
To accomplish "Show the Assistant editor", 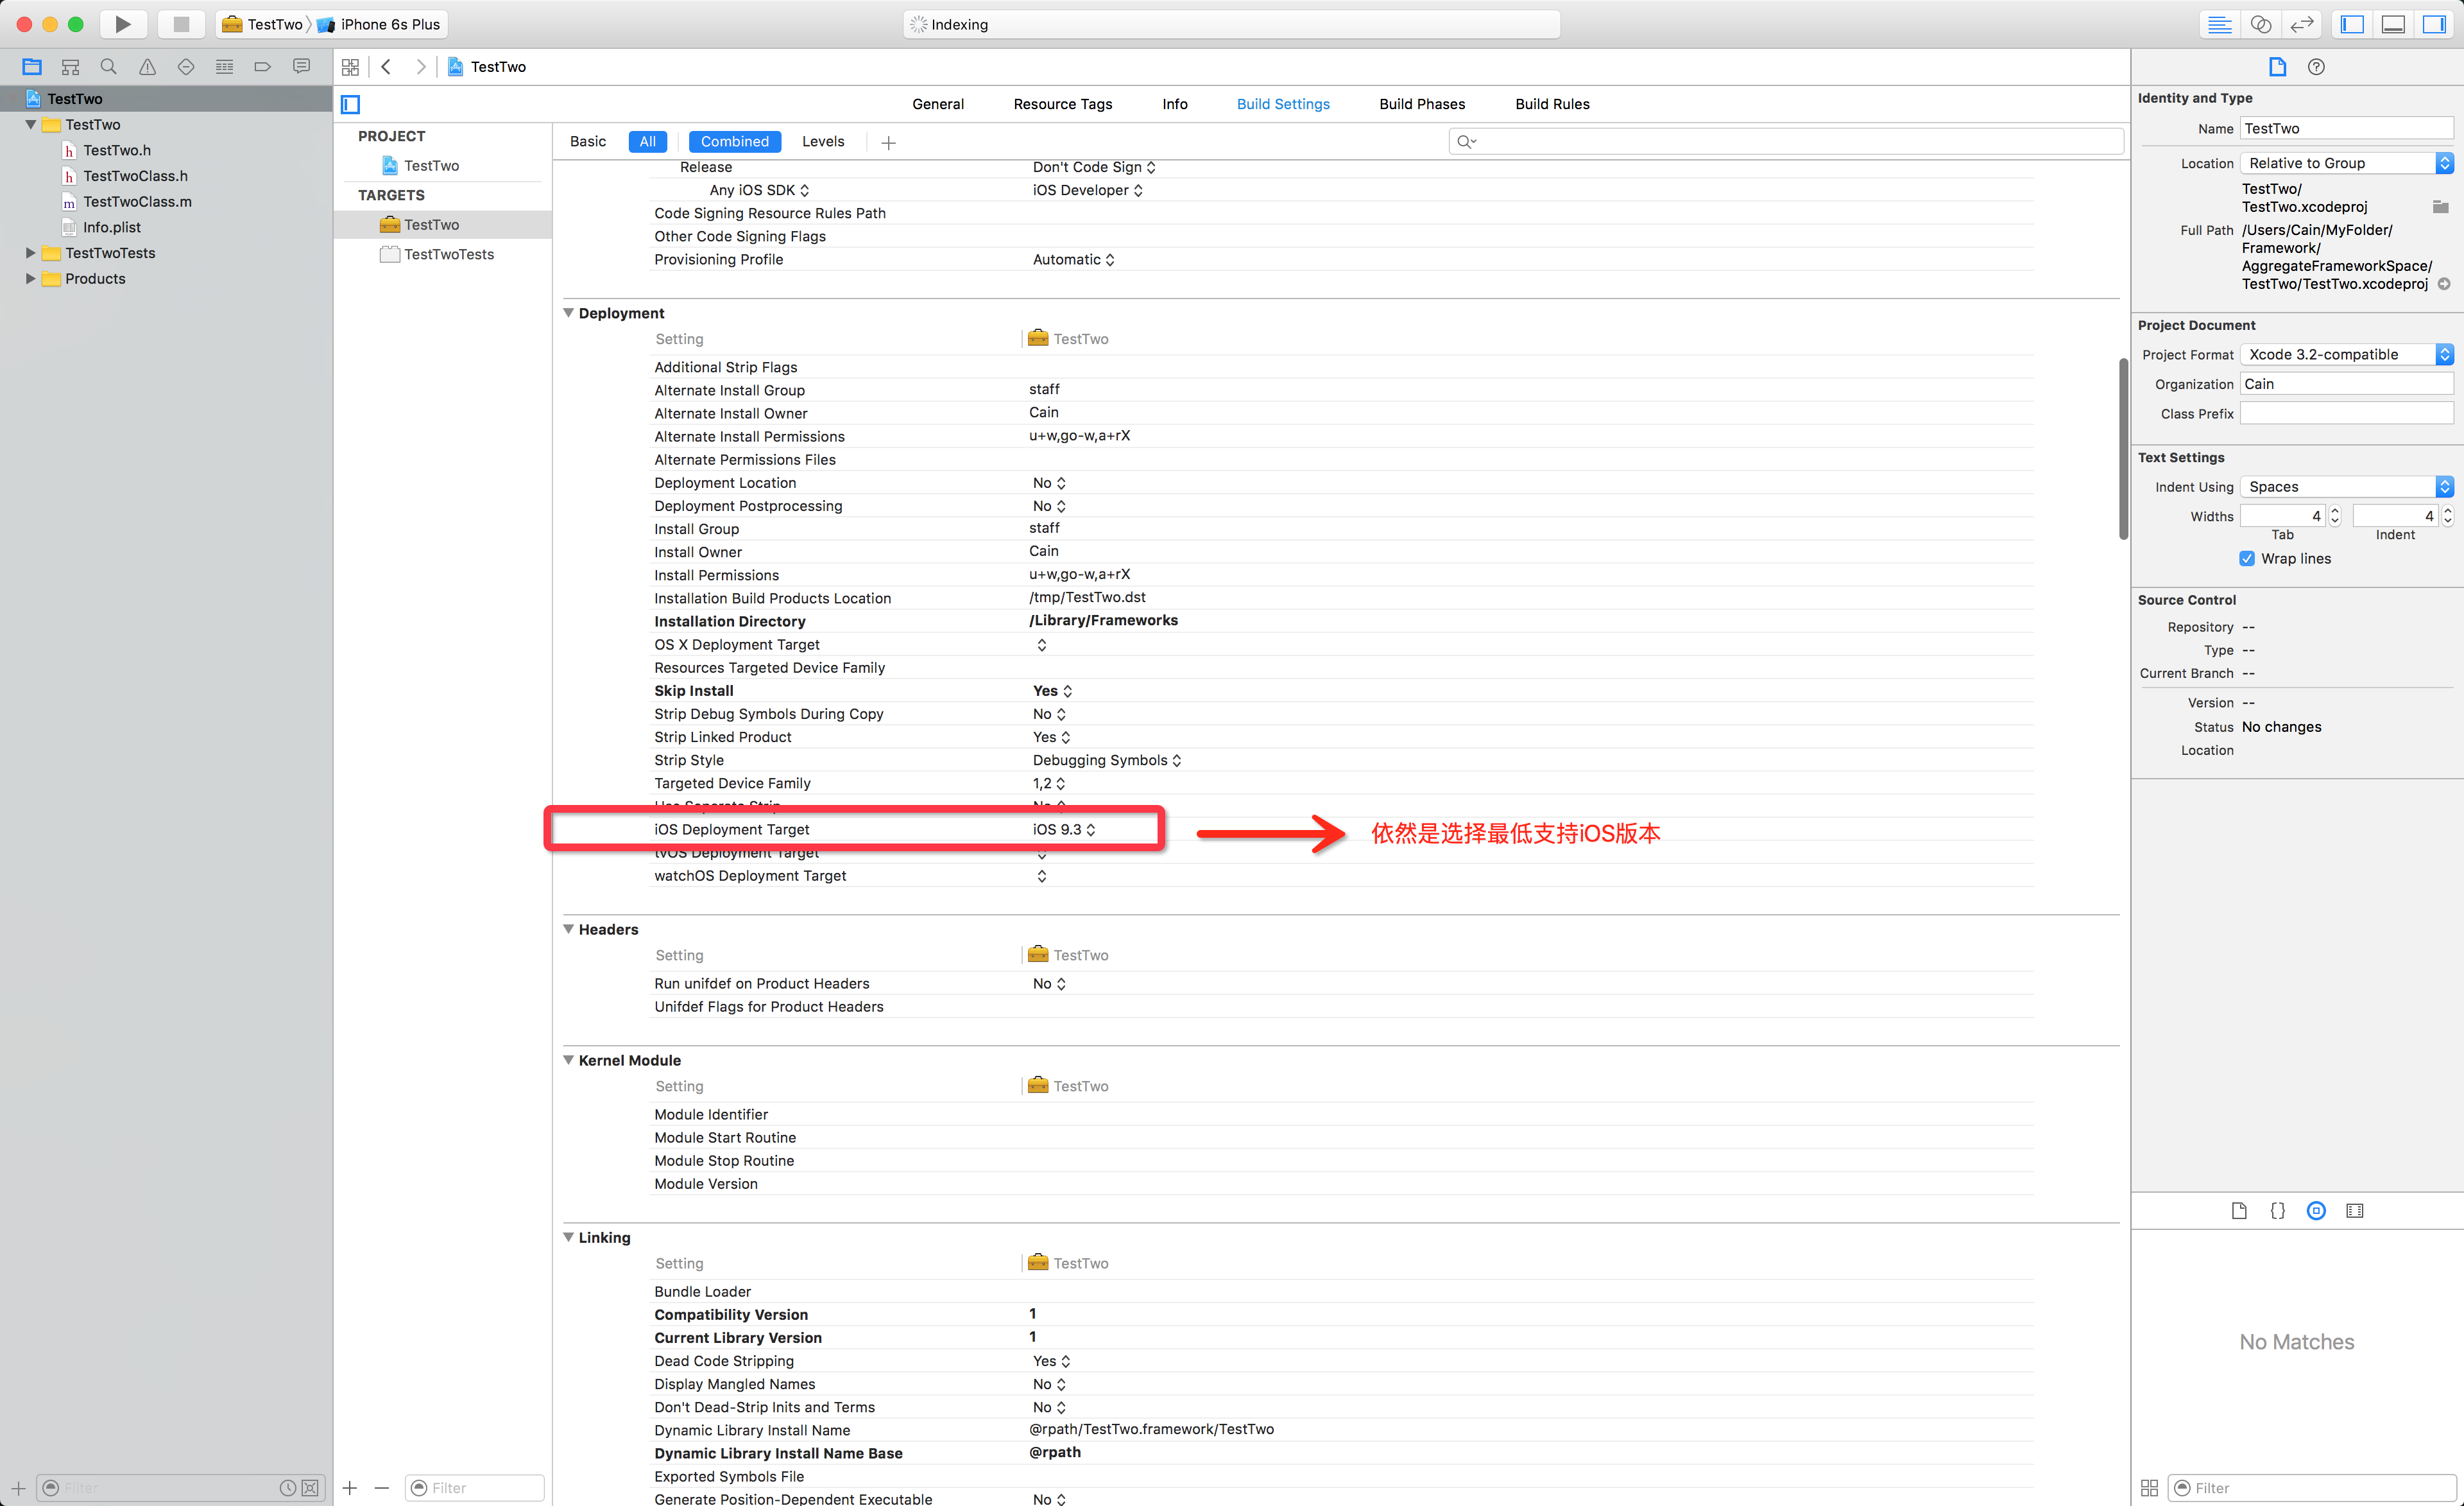I will [x=2261, y=24].
